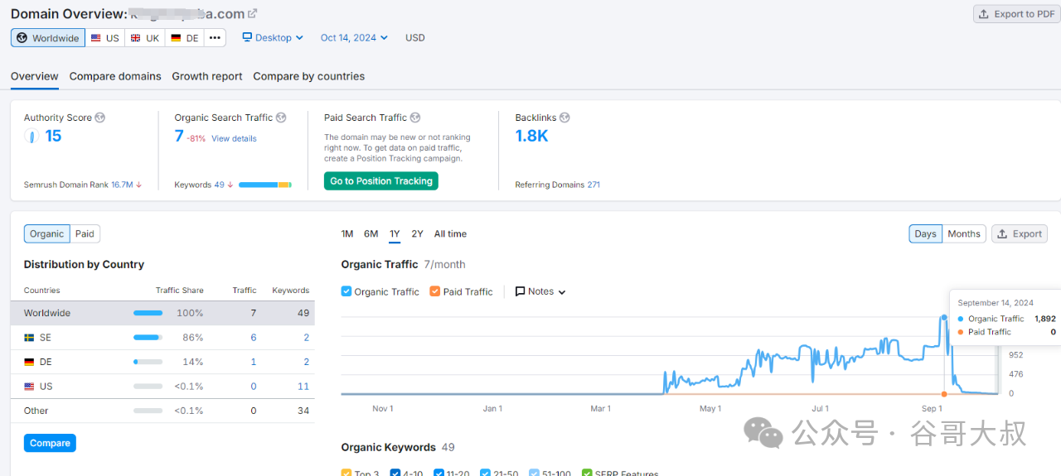This screenshot has width=1061, height=476.
Task: Set chart range to All time
Action: (x=450, y=233)
